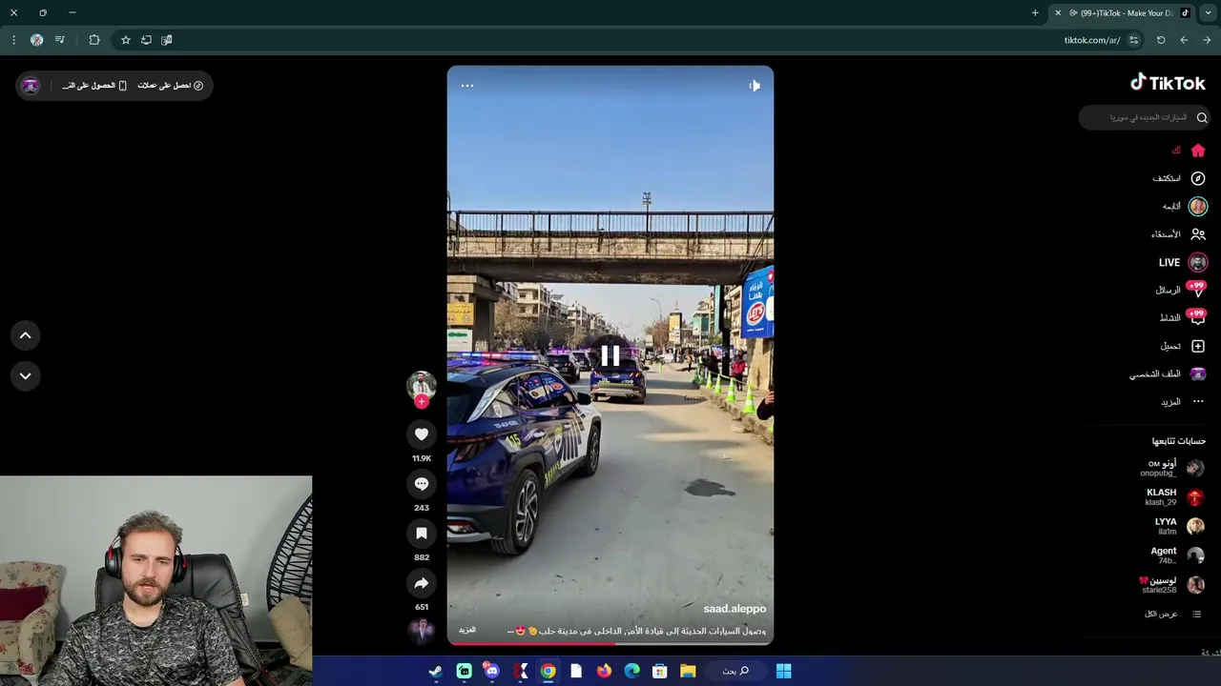Expand the caption with 'المزيد' link

[x=467, y=630]
